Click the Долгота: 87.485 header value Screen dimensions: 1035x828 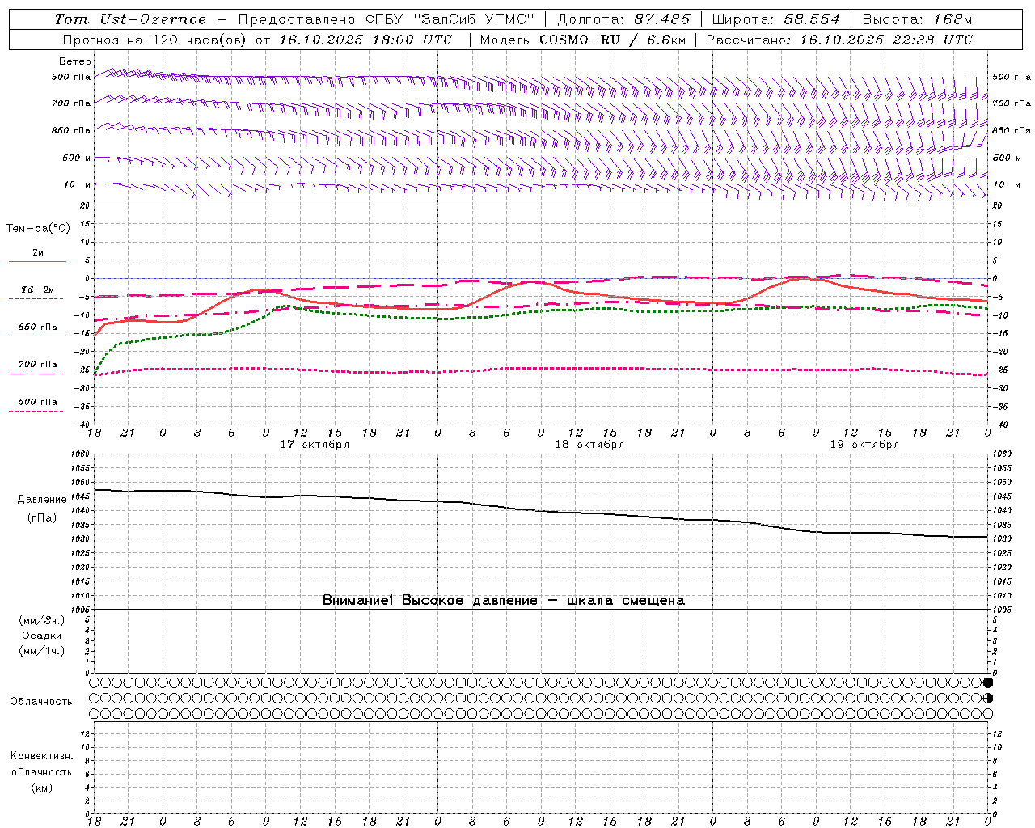coord(623,19)
